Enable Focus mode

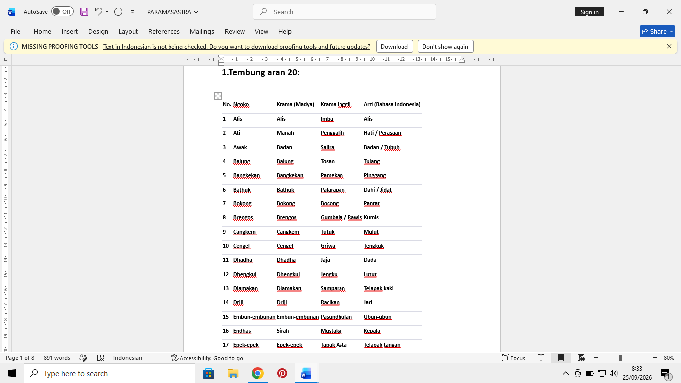coord(513,358)
